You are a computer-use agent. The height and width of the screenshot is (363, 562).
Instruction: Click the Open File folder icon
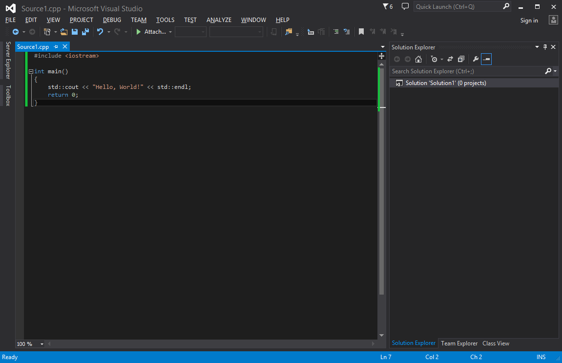pos(64,32)
